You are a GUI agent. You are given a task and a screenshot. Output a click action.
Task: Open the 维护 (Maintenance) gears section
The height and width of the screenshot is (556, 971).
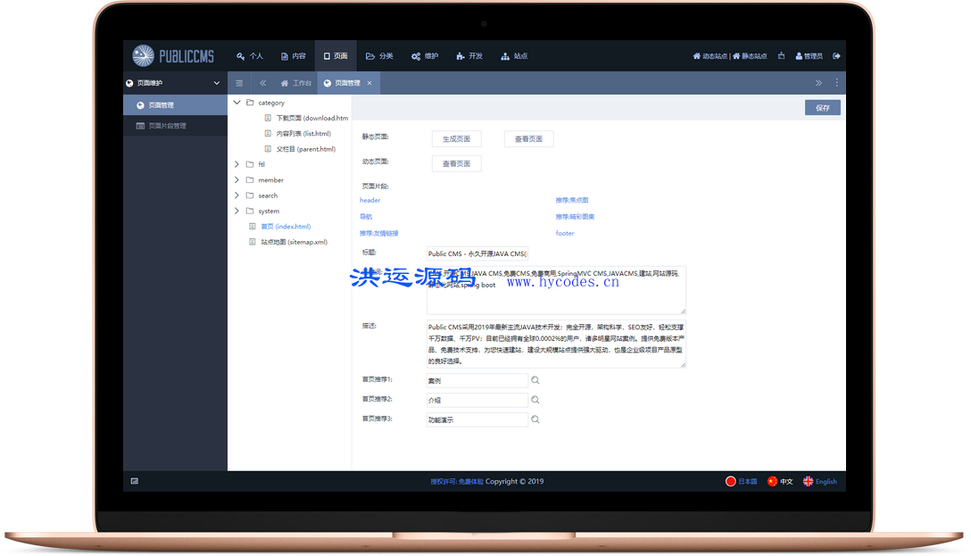pos(415,55)
